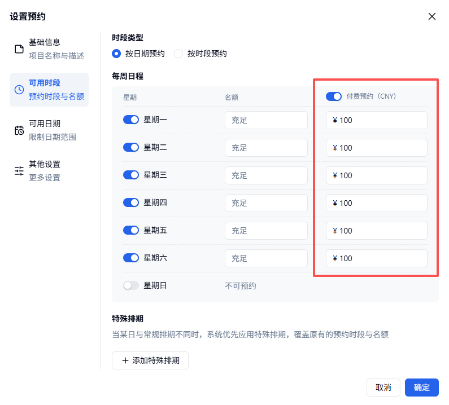The image size is (449, 405).
Task: Toggle off 星期三 switch
Action: [131, 175]
